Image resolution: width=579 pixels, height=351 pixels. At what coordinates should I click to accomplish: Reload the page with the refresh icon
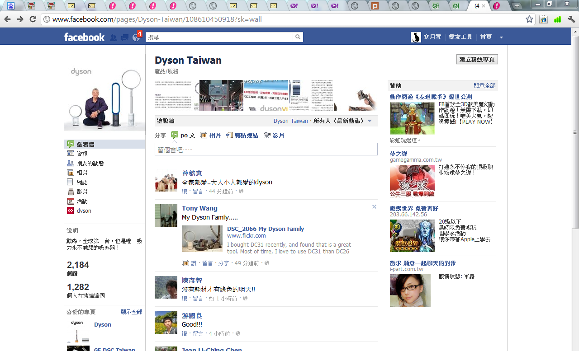pos(33,19)
